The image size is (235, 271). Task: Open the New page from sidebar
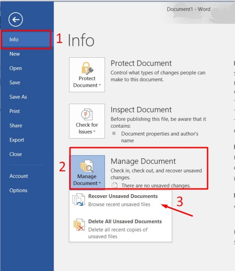tap(14, 54)
